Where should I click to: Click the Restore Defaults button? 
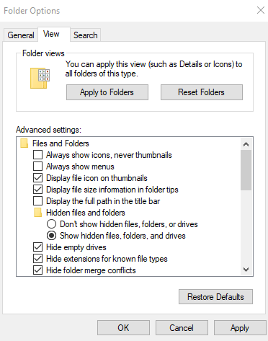pos(215,297)
